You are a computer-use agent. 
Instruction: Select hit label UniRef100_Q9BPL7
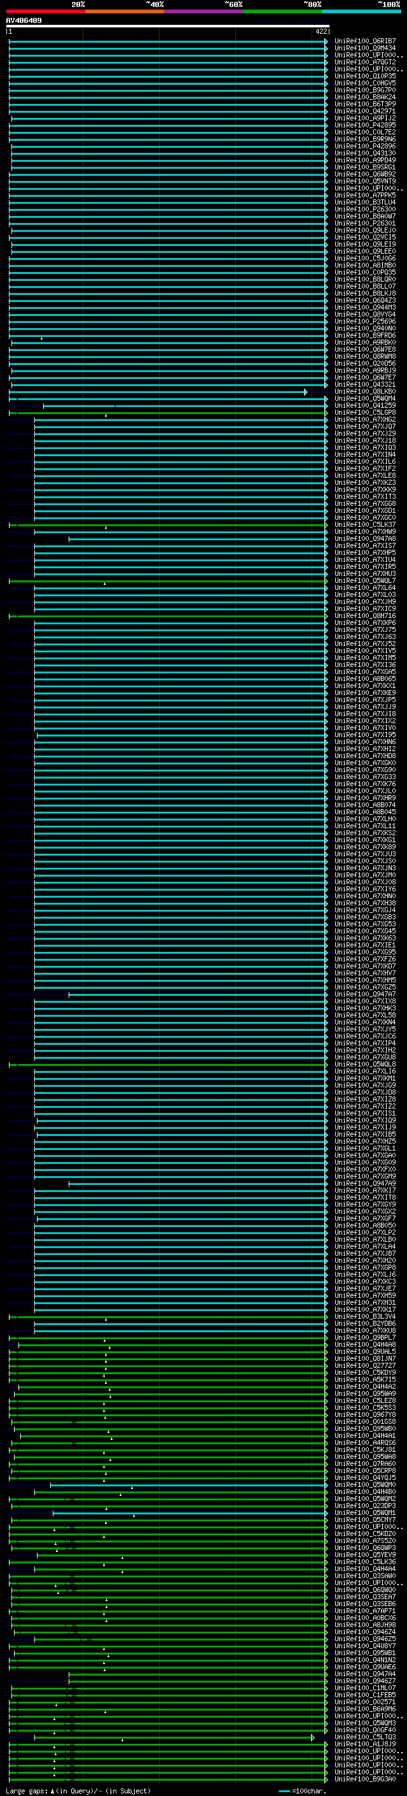(365, 1337)
